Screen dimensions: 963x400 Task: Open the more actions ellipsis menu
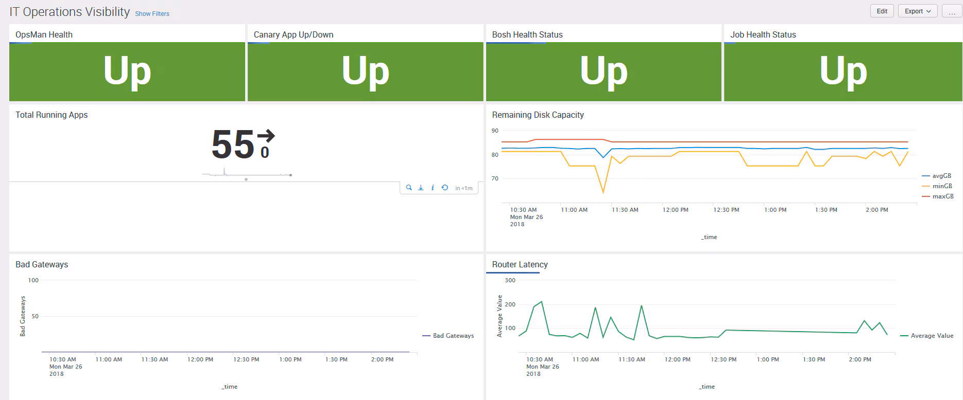point(952,11)
